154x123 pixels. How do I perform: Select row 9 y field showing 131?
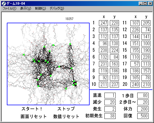pyautogui.click(x=114, y=78)
